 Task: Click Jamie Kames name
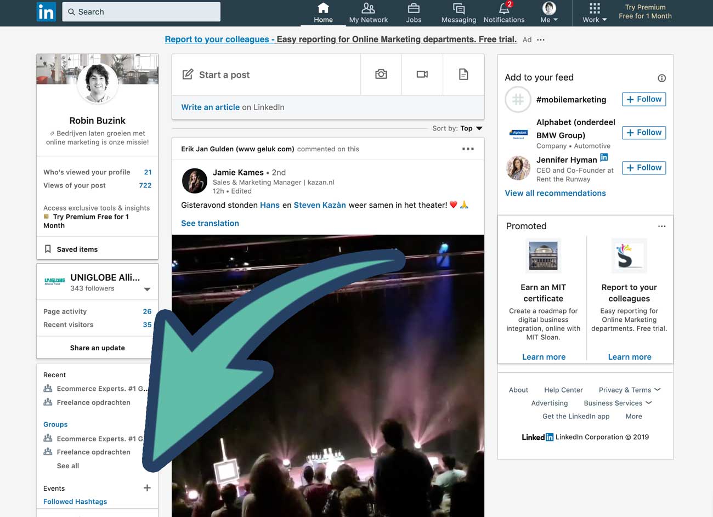[x=238, y=172]
